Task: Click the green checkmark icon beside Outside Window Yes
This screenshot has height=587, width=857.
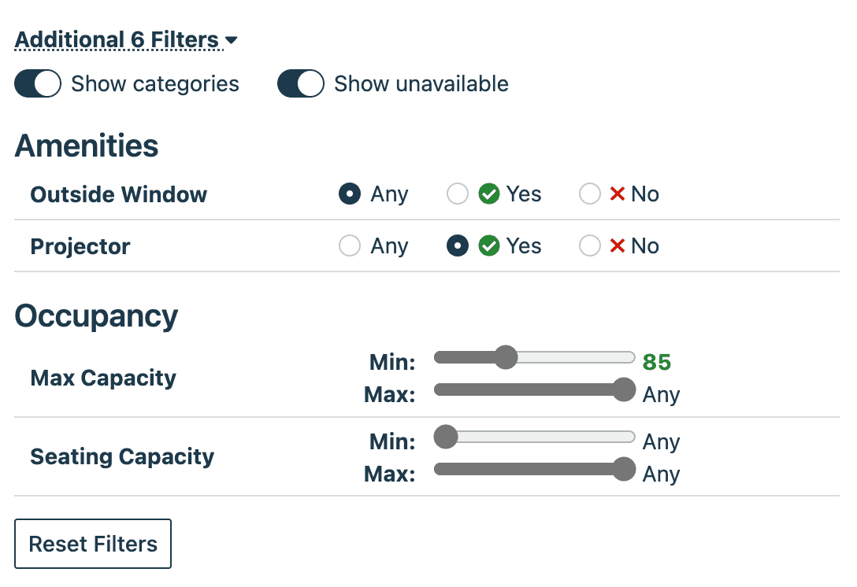Action: (x=488, y=194)
